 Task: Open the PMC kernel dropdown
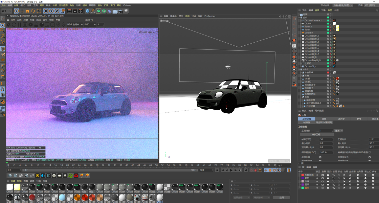coord(90,24)
